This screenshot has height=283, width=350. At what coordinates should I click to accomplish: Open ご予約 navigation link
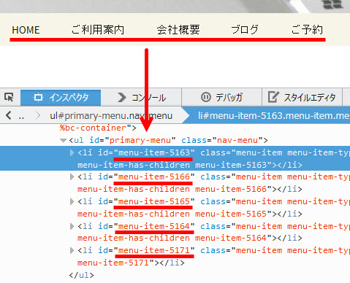point(307,30)
